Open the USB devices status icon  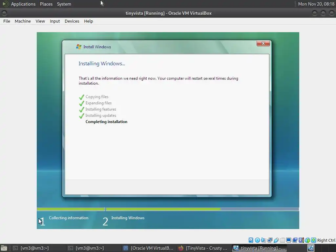[276, 240]
